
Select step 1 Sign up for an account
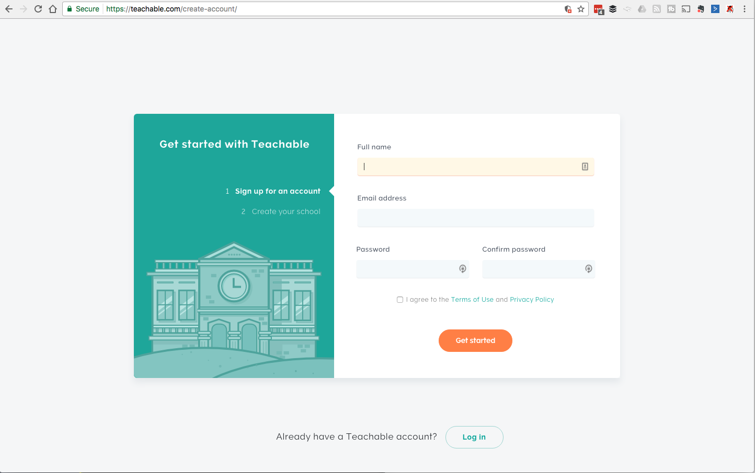(x=273, y=191)
